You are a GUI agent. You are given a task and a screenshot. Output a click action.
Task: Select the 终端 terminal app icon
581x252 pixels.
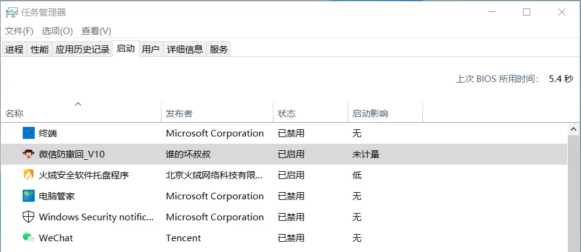tap(29, 133)
